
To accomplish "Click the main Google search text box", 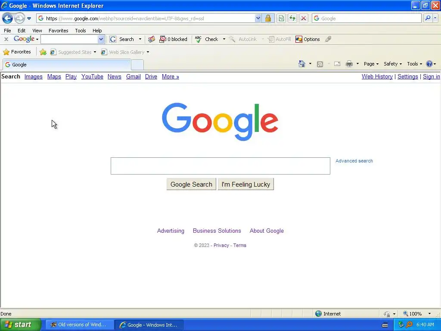I will tap(220, 166).
